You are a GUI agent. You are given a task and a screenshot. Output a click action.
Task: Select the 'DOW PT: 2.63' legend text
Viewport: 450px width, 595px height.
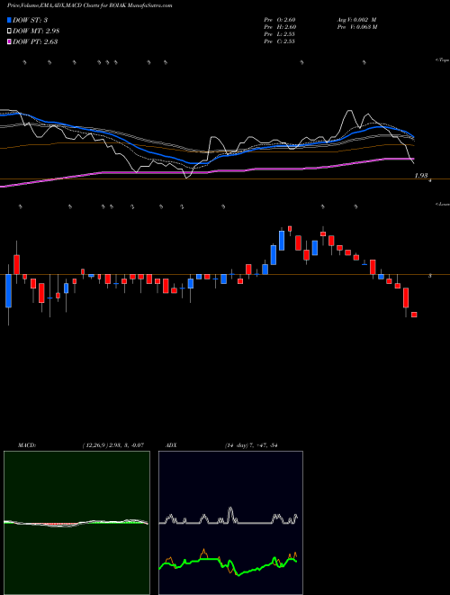pos(35,41)
